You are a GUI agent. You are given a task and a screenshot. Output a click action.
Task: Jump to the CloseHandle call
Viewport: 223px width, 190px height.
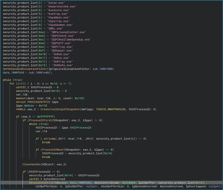pos(31,164)
